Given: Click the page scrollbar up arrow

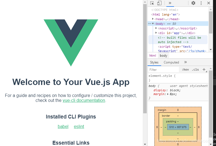Looking at the screenshot, I should [x=145, y=2].
